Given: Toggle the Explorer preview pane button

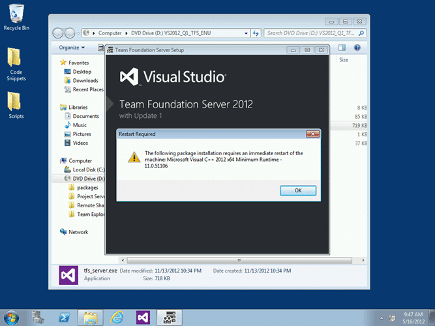Looking at the screenshot, I should point(342,48).
